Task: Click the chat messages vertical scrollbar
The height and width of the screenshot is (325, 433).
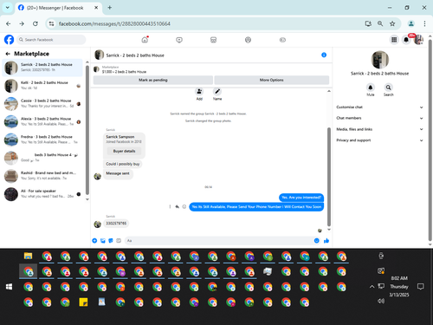Action: click(329, 176)
